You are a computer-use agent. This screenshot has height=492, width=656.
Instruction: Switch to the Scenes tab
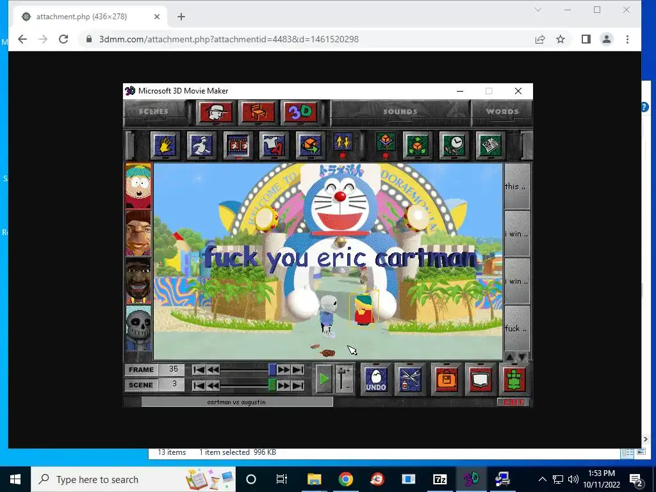click(154, 111)
